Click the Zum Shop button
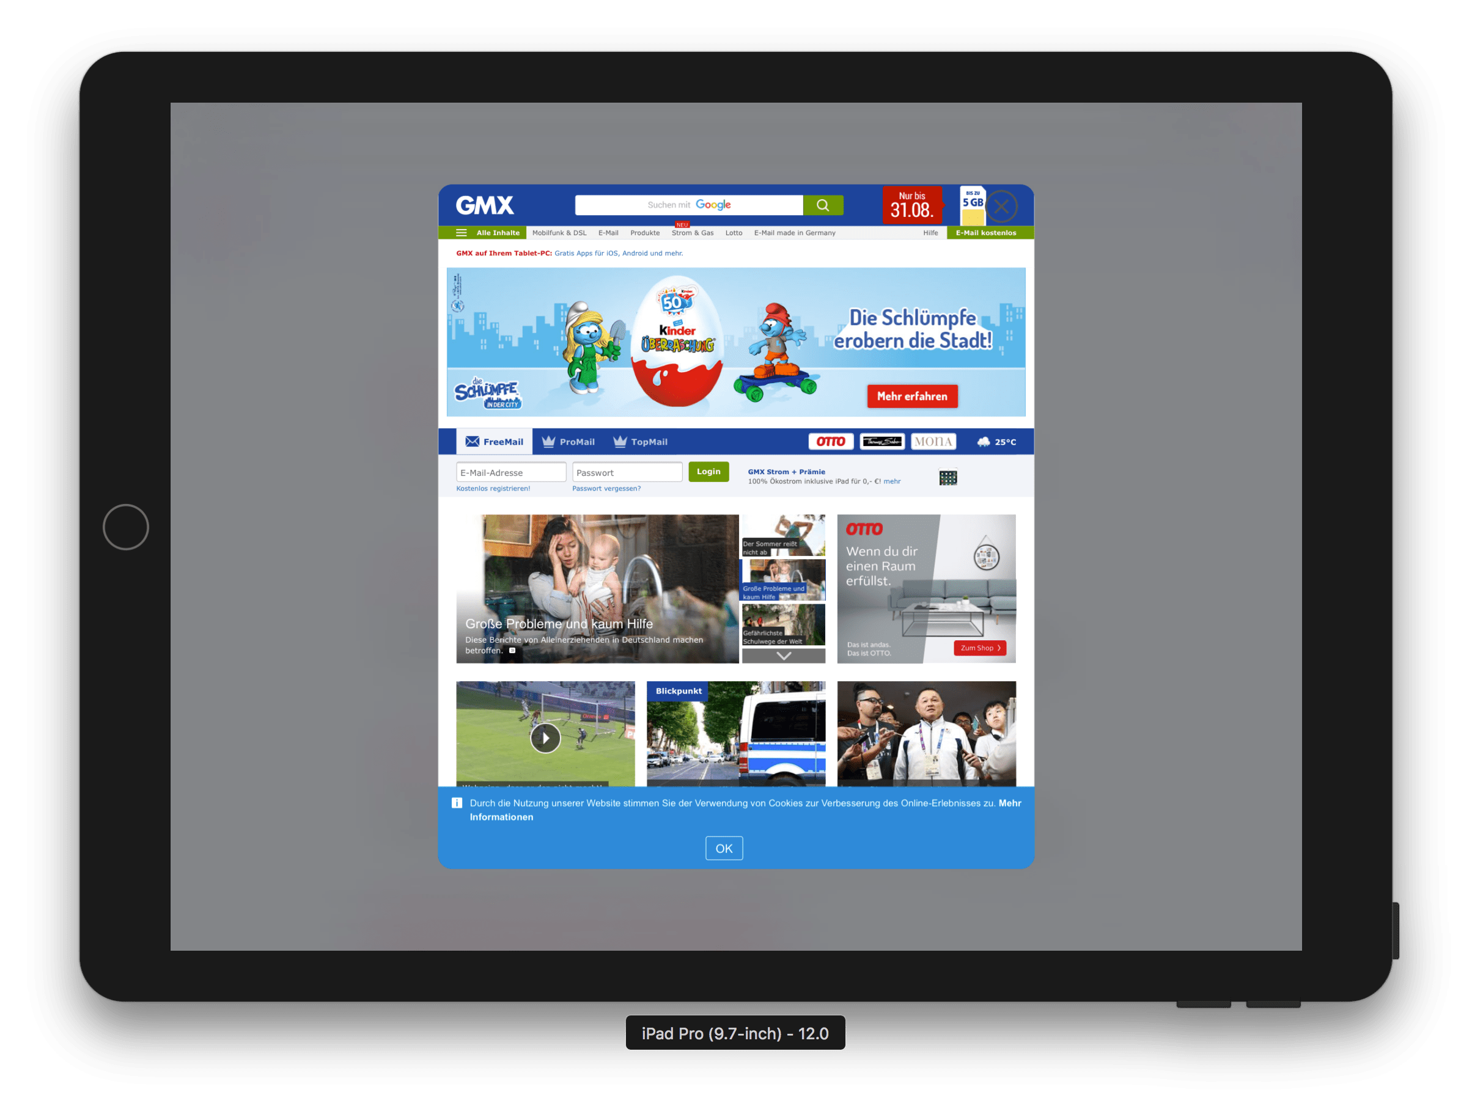 (979, 648)
